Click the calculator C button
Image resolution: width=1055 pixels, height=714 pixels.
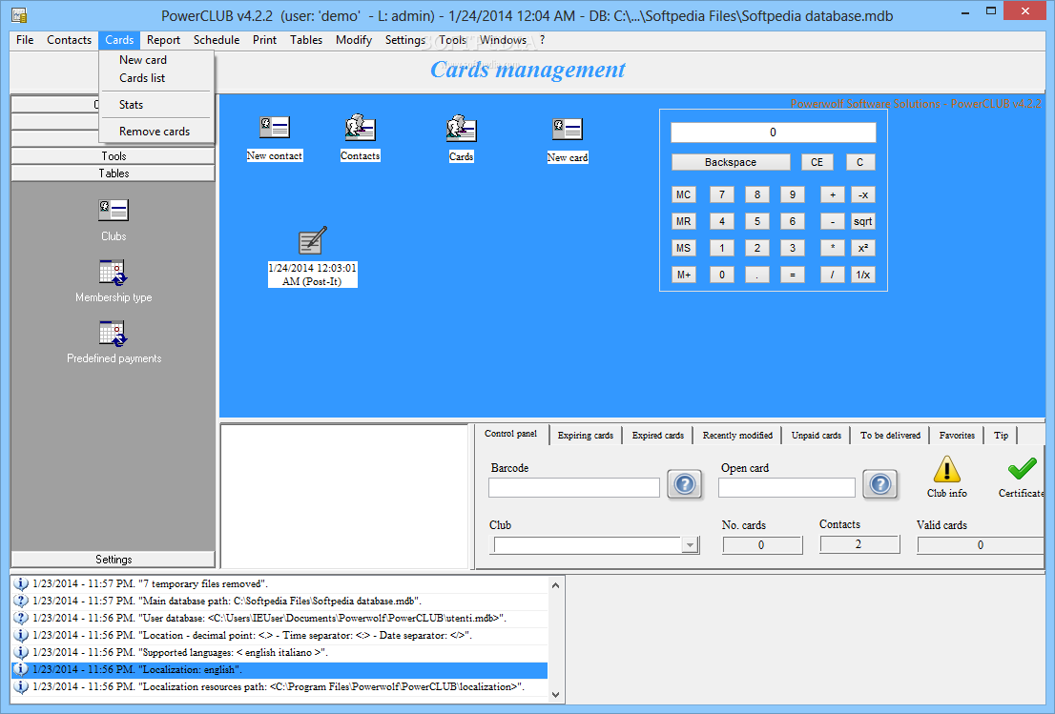coord(859,162)
